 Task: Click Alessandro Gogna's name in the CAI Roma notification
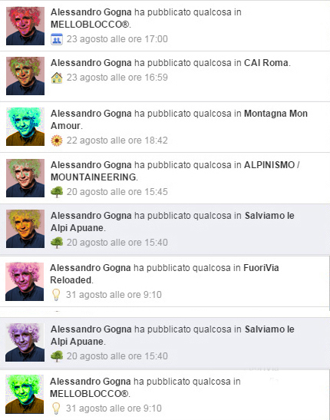coord(91,63)
